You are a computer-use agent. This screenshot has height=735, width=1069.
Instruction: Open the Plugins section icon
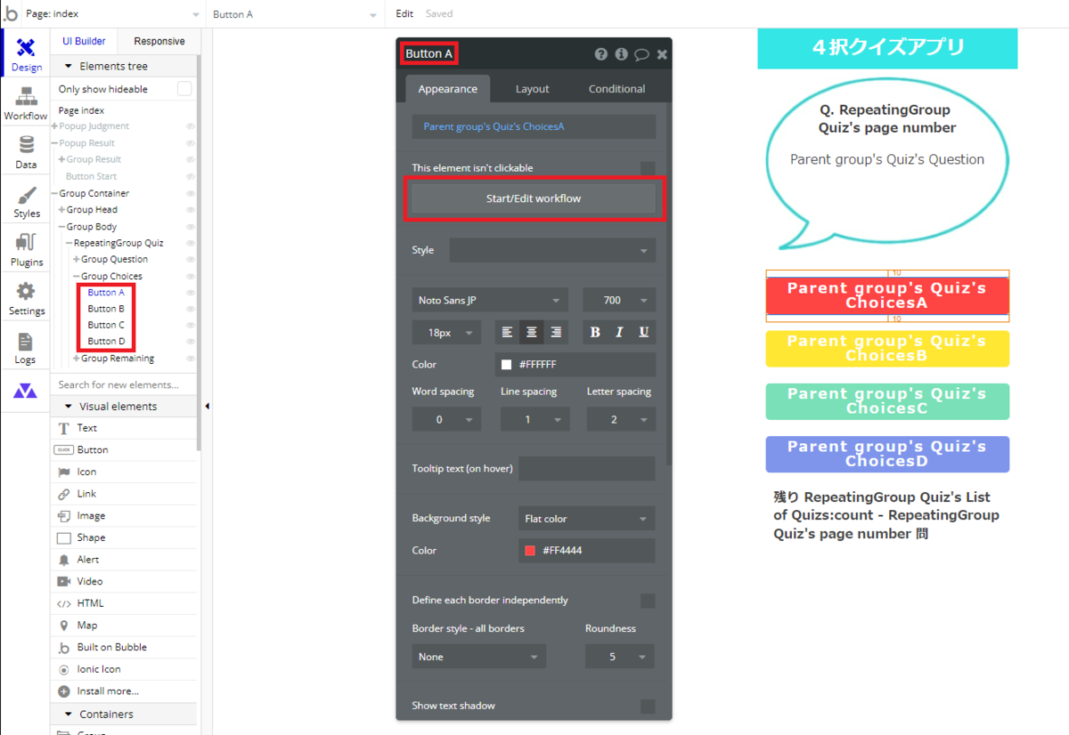click(26, 250)
